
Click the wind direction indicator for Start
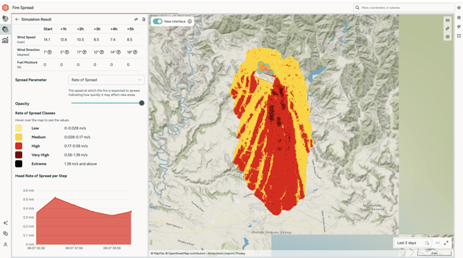[50, 52]
